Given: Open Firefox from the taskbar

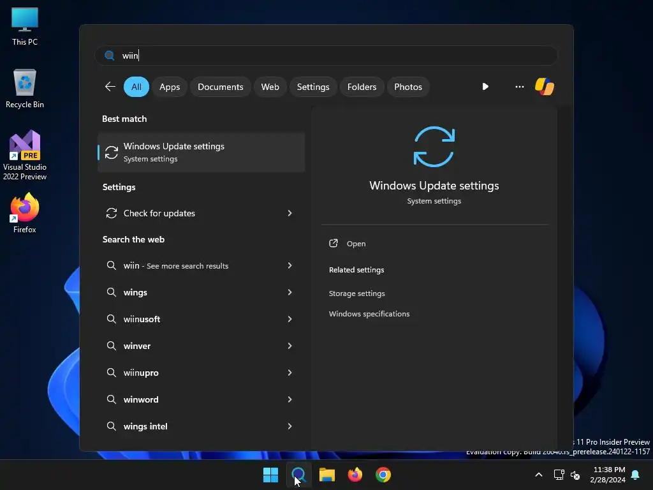Looking at the screenshot, I should coord(355,475).
